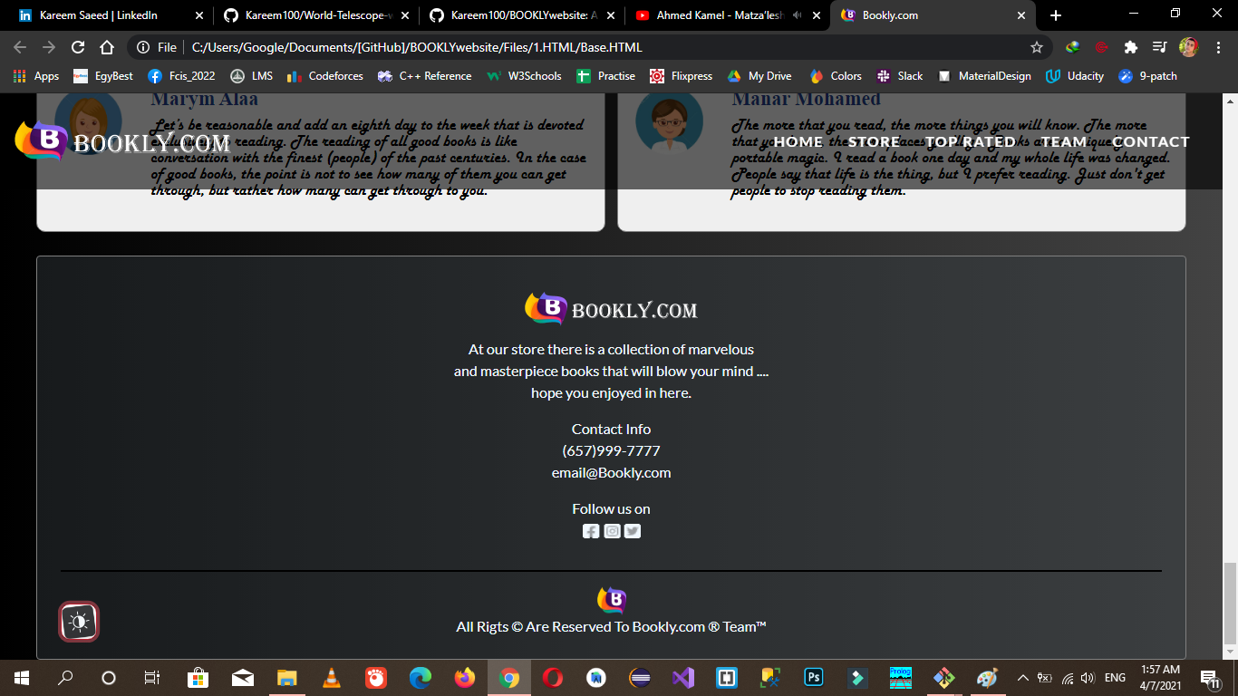Screen dimensions: 1238x696
Task: Open a new browser tab
Action: [1055, 15]
